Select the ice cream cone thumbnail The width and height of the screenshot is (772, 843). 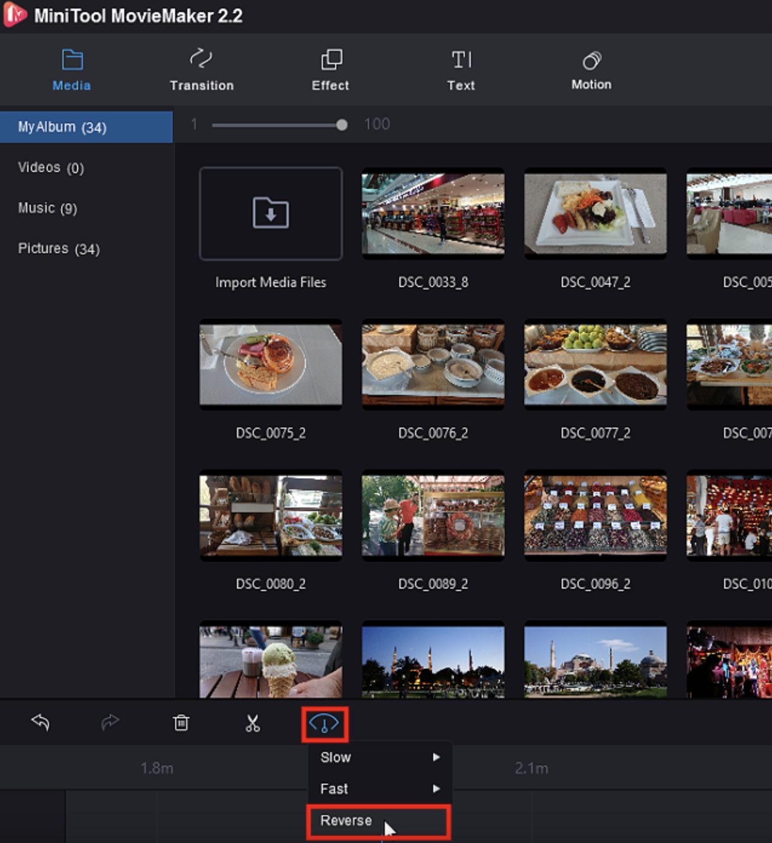(x=271, y=660)
